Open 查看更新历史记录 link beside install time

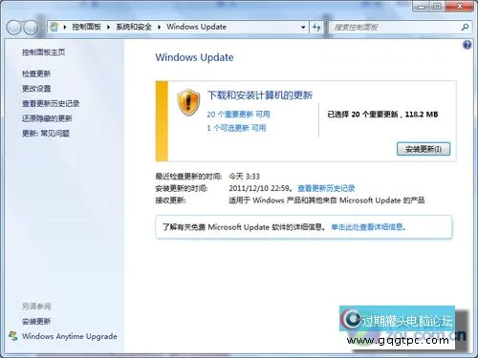tap(326, 188)
